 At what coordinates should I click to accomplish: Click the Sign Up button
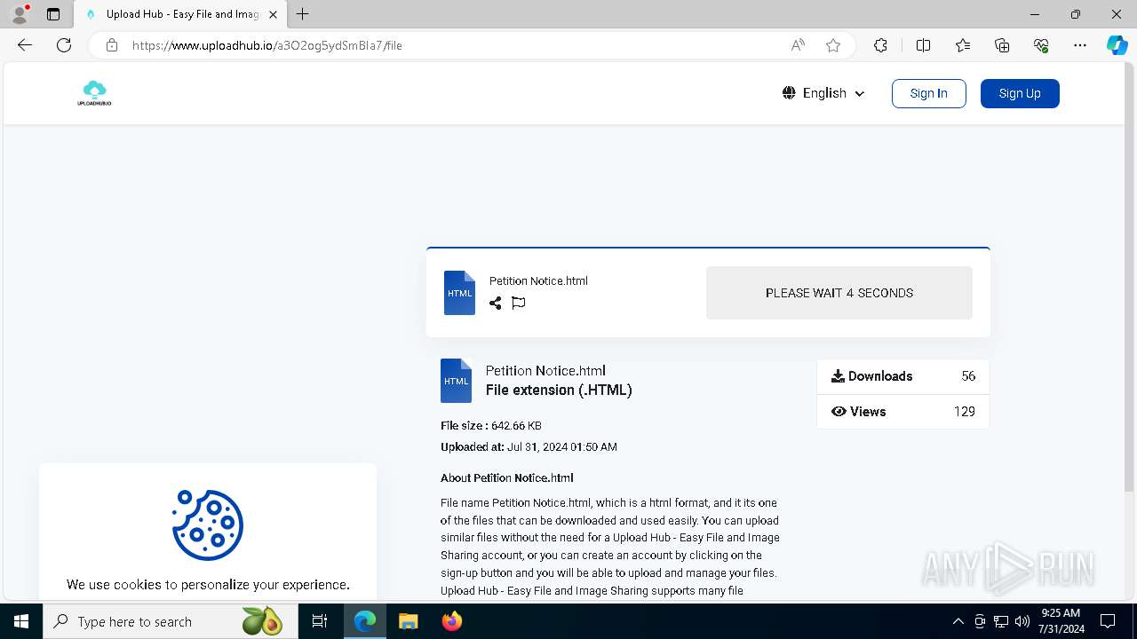[1020, 93]
